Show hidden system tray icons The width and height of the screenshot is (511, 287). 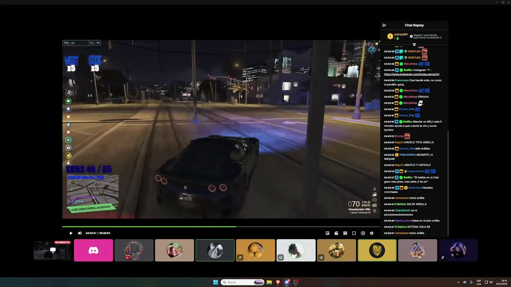pos(458,282)
